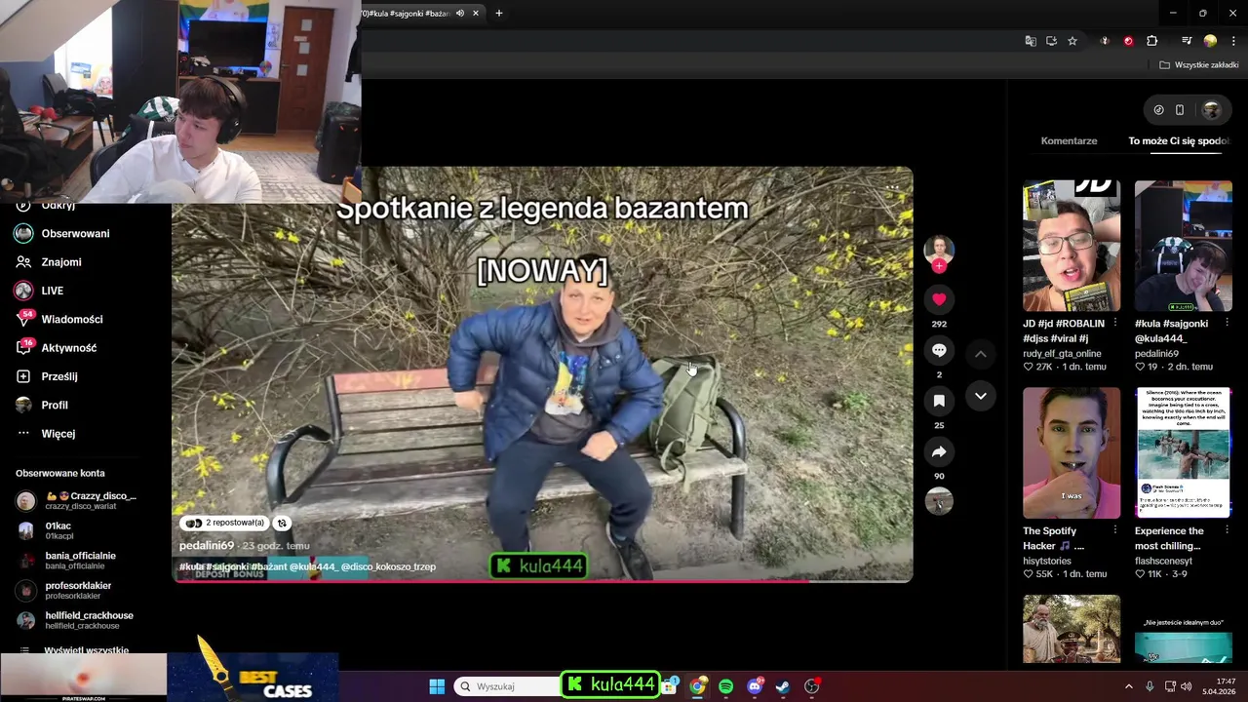Click the phone app icon in header pill
This screenshot has height=702, width=1248.
point(1180,110)
